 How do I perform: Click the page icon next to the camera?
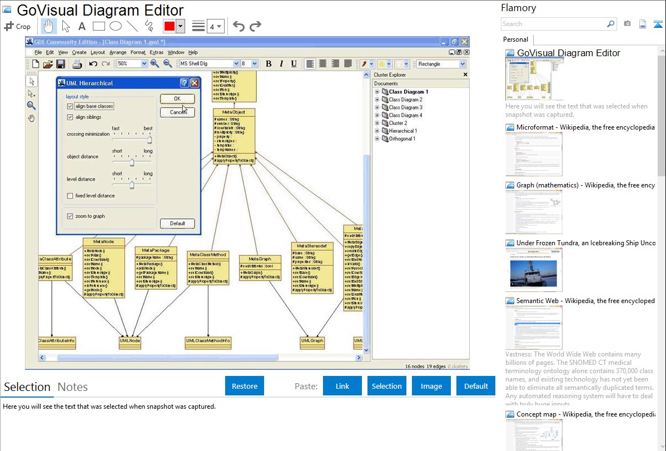coord(643,24)
